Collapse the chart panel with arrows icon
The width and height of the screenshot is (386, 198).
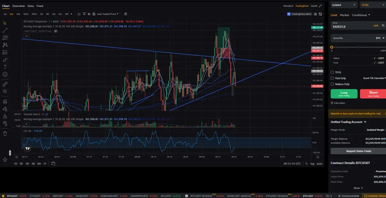pos(320,6)
